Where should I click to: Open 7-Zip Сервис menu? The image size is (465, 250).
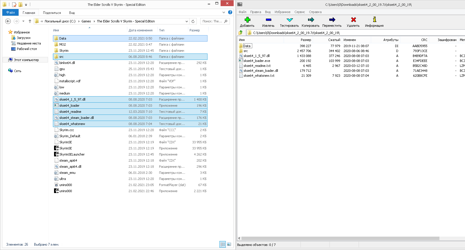click(x=300, y=12)
